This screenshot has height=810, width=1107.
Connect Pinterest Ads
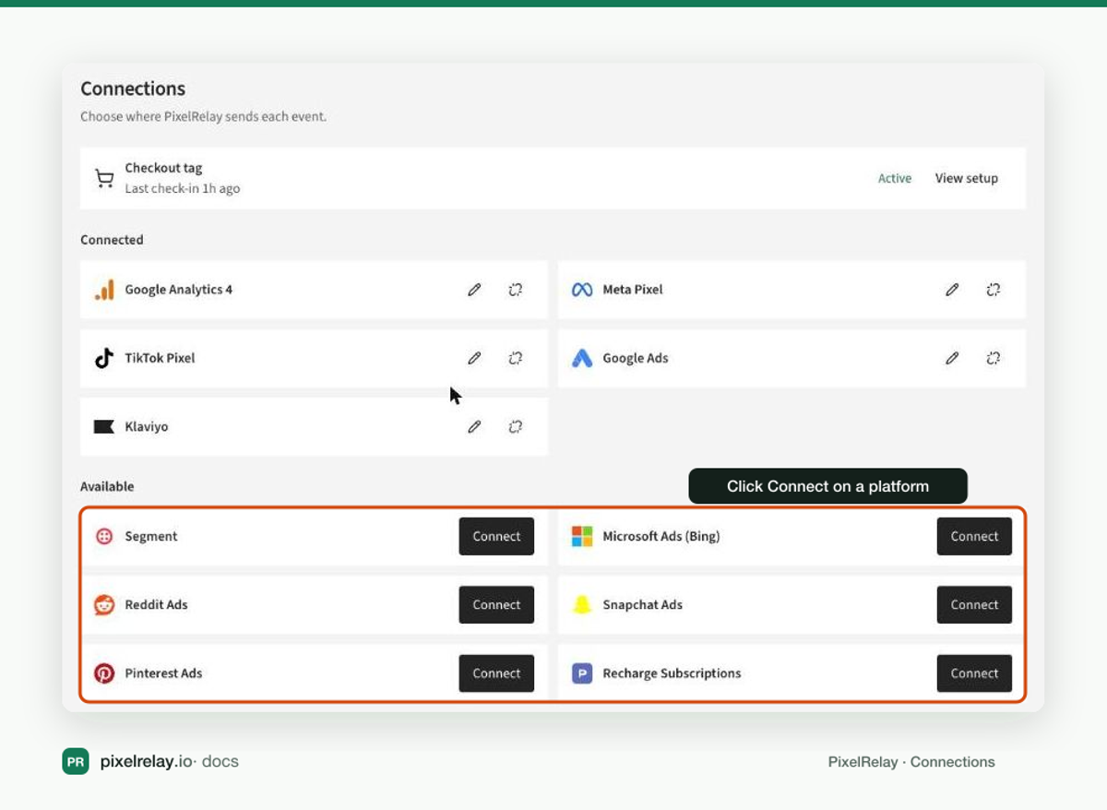click(x=496, y=673)
